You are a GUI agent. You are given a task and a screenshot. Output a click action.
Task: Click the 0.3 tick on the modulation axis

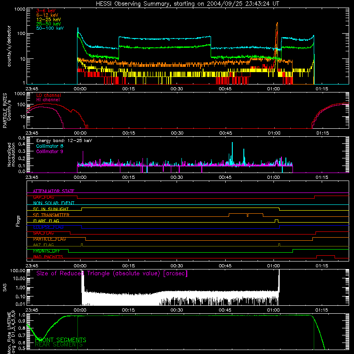[22, 151]
